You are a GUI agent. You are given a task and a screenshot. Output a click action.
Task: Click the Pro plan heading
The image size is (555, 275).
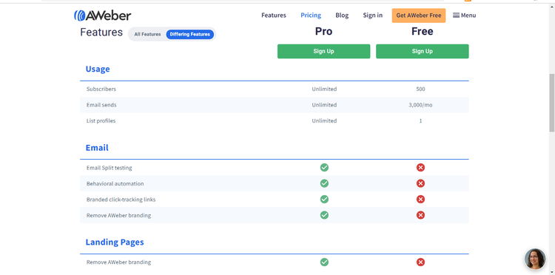pos(324,32)
